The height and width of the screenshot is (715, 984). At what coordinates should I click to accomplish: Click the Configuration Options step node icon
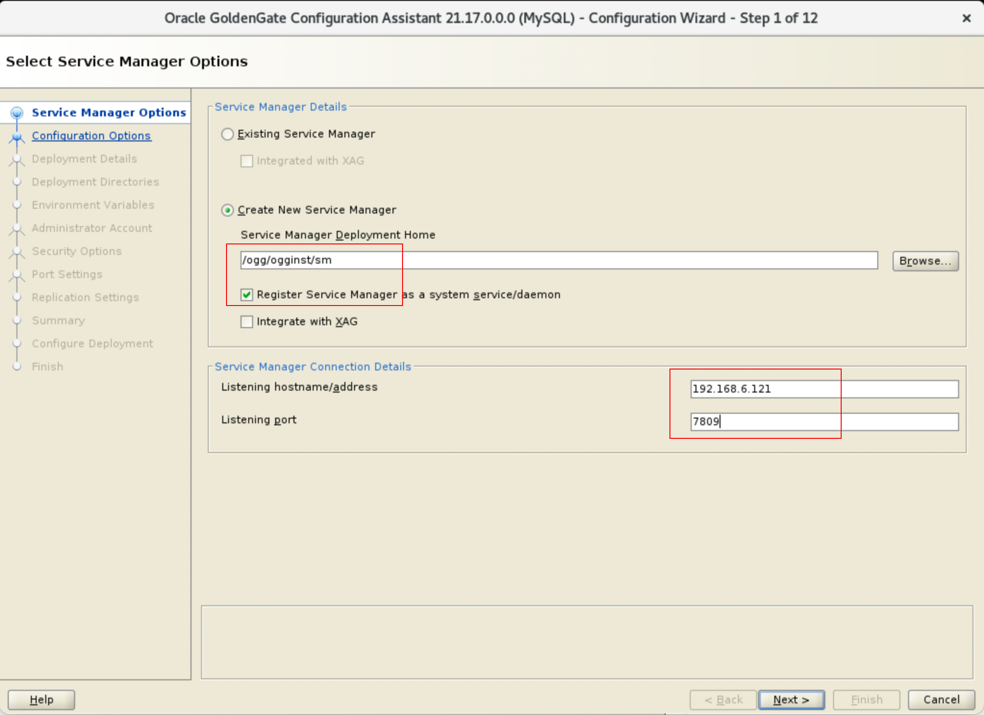point(17,137)
